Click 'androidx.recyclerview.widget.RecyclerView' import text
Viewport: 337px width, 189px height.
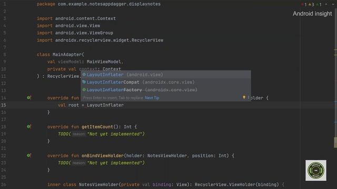pos(109,40)
